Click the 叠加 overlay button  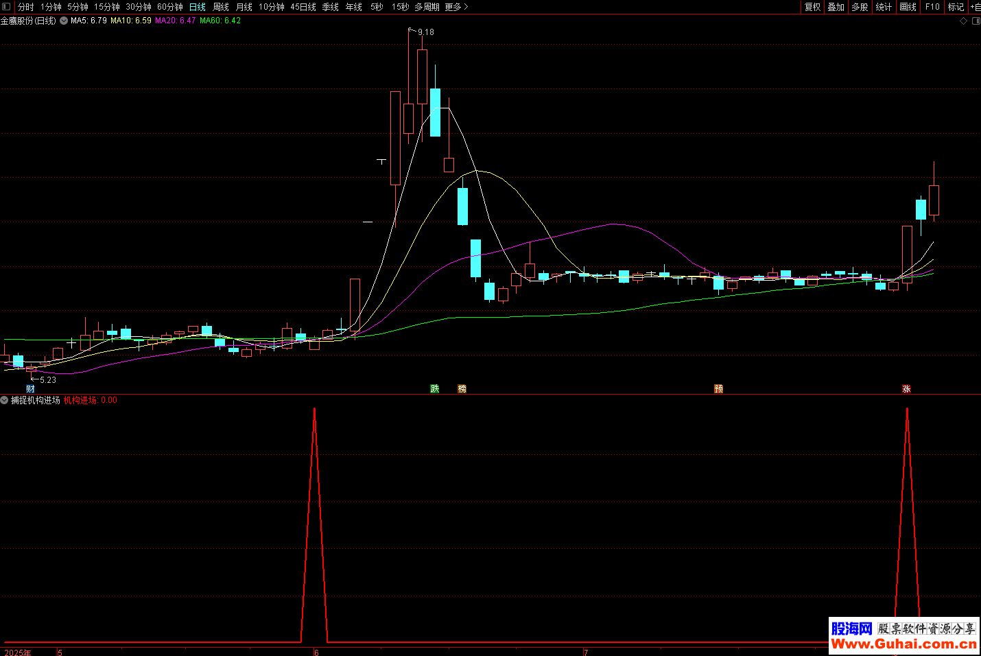pos(836,7)
